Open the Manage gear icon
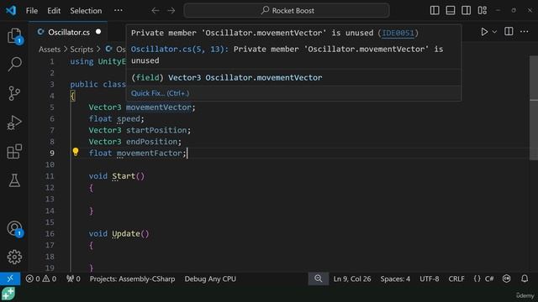 (x=14, y=257)
